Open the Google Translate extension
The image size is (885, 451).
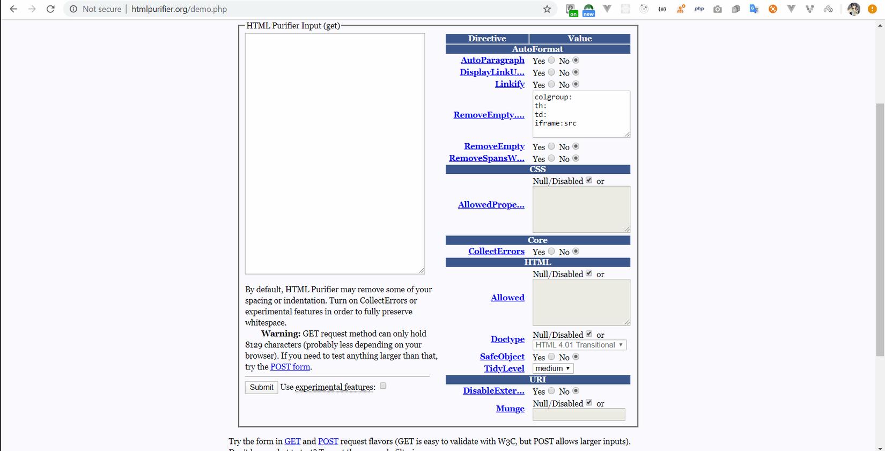[754, 9]
